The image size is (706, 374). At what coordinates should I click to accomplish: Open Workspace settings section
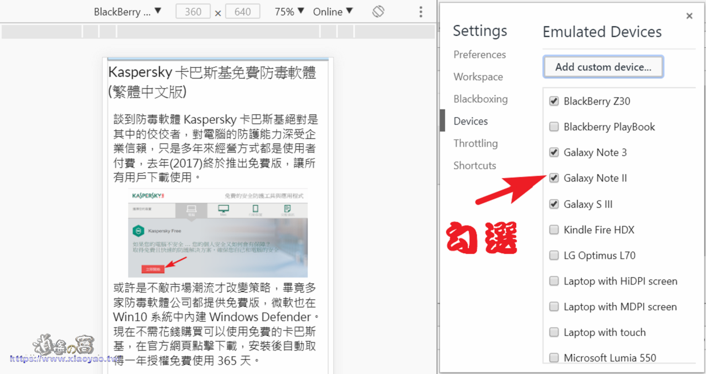pyautogui.click(x=478, y=77)
